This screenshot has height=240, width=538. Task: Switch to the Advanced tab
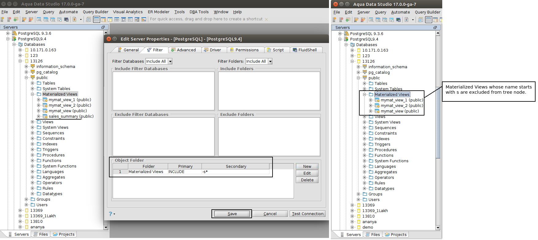pyautogui.click(x=184, y=50)
